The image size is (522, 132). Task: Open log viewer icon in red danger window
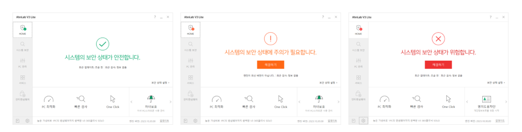coord(353,121)
